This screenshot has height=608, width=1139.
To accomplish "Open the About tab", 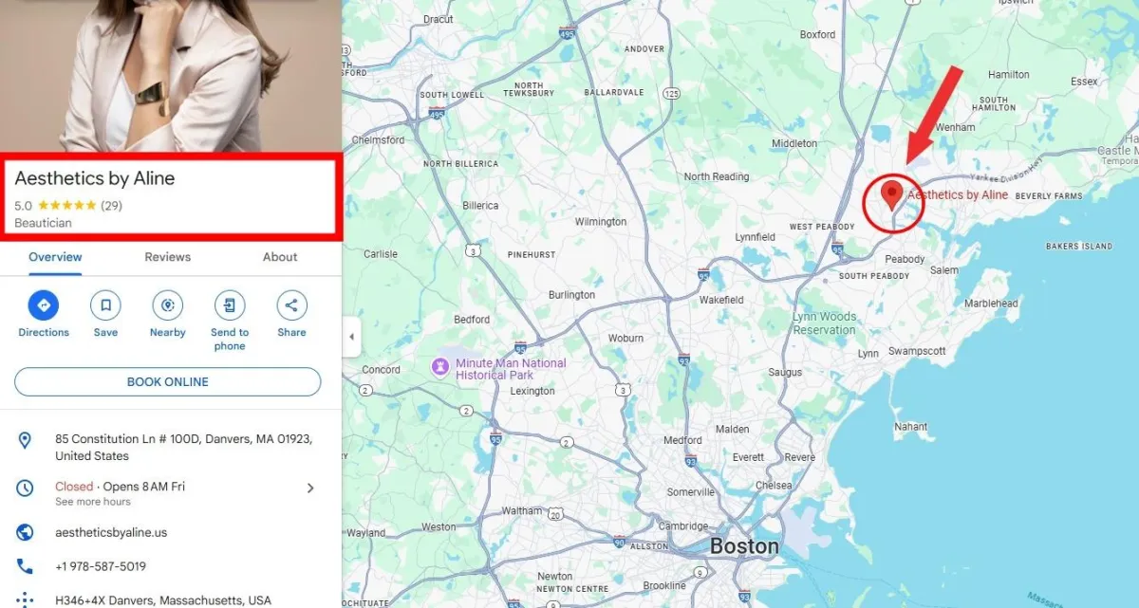I will [280, 257].
